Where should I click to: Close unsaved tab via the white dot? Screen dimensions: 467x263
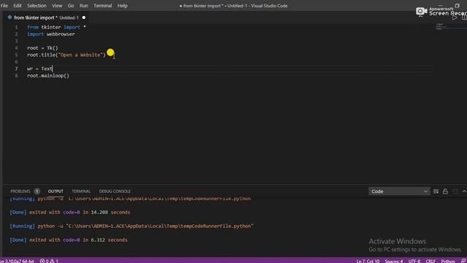pos(84,18)
